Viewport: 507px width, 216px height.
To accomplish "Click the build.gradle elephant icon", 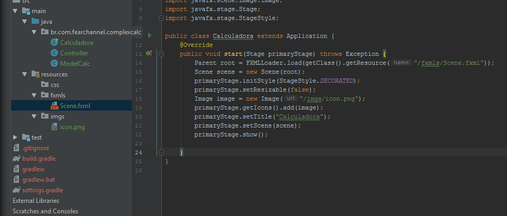I will pos(16,159).
